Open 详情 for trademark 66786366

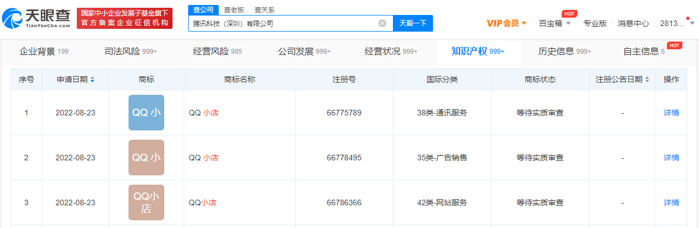(x=671, y=202)
